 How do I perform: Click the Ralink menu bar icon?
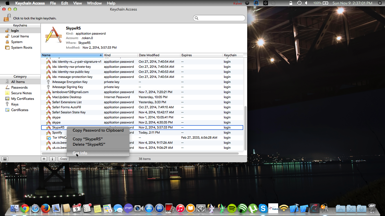pyautogui.click(x=238, y=3)
